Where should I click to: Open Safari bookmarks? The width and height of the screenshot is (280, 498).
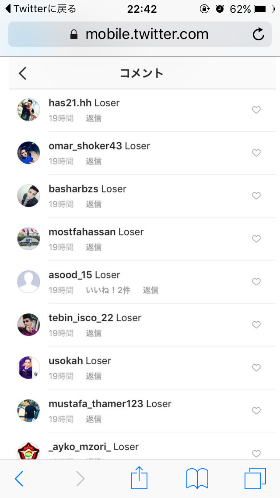coord(197,479)
